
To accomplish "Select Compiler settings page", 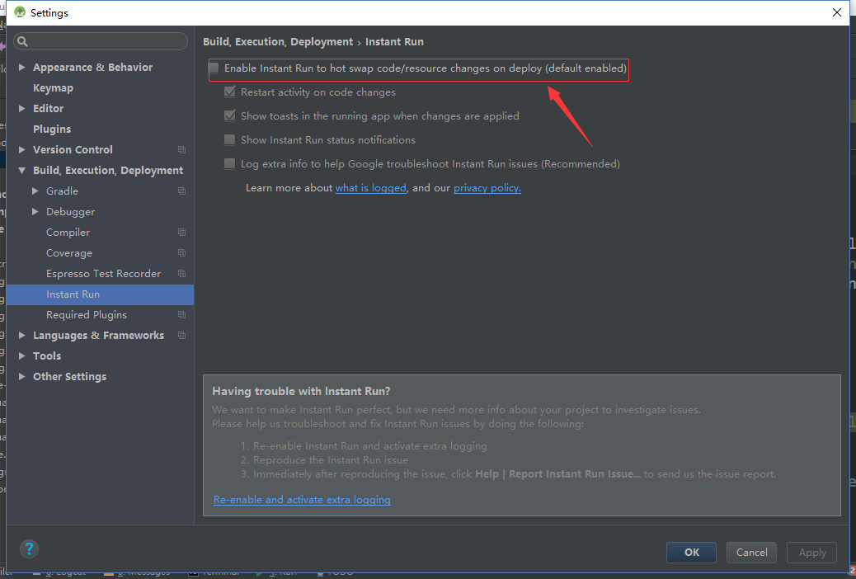I will [x=68, y=232].
